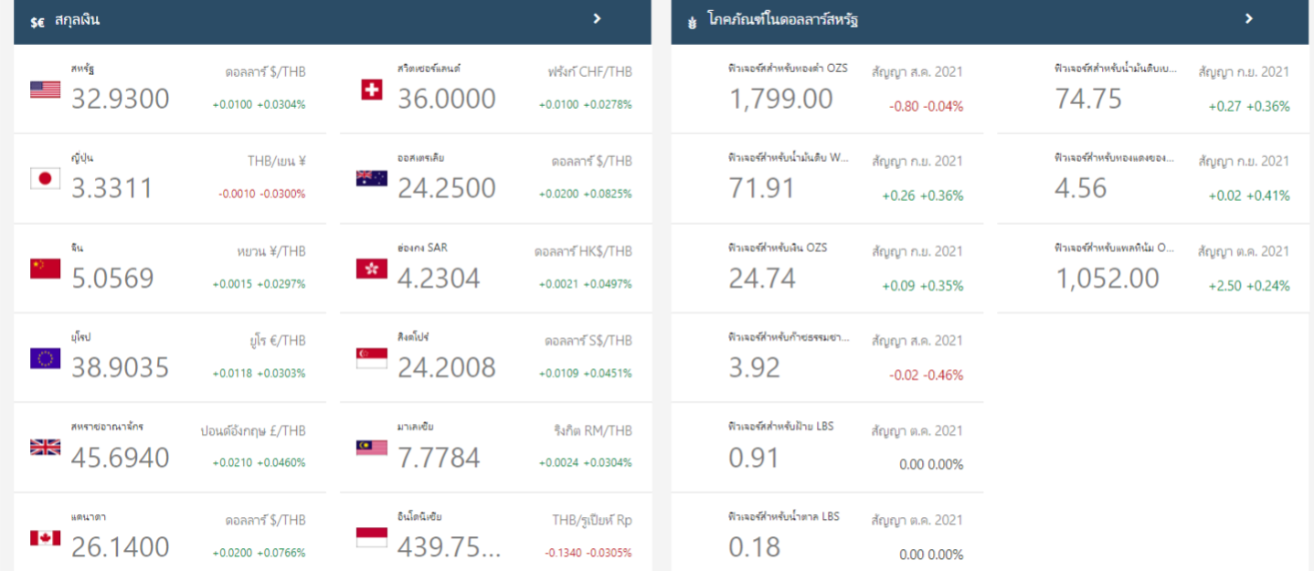Click the European Union flag icon
The image size is (1314, 571).
click(45, 358)
